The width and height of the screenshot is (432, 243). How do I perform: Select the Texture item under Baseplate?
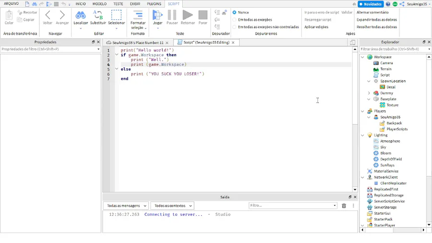click(389, 105)
